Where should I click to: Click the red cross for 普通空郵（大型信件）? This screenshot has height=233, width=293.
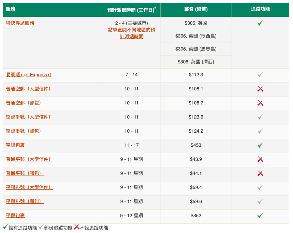click(x=260, y=89)
